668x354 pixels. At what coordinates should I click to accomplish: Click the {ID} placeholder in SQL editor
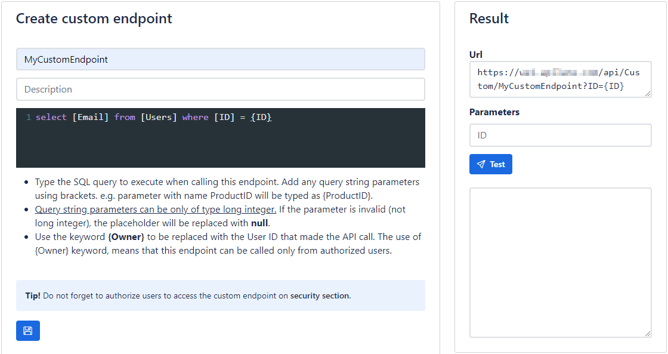pyautogui.click(x=261, y=118)
